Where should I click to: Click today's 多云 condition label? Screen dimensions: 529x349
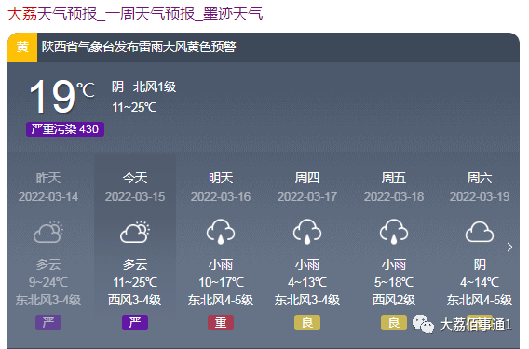pyautogui.click(x=135, y=264)
